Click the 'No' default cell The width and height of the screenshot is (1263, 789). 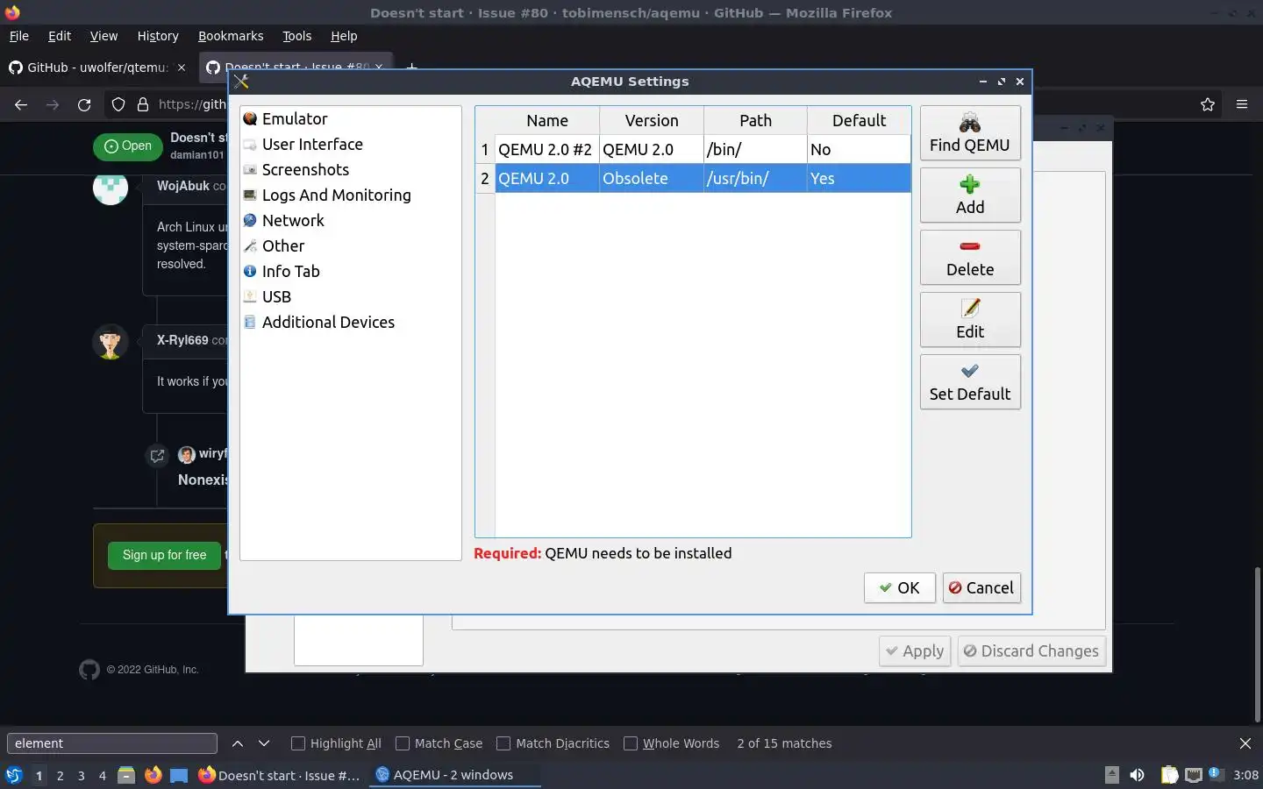[x=859, y=150]
